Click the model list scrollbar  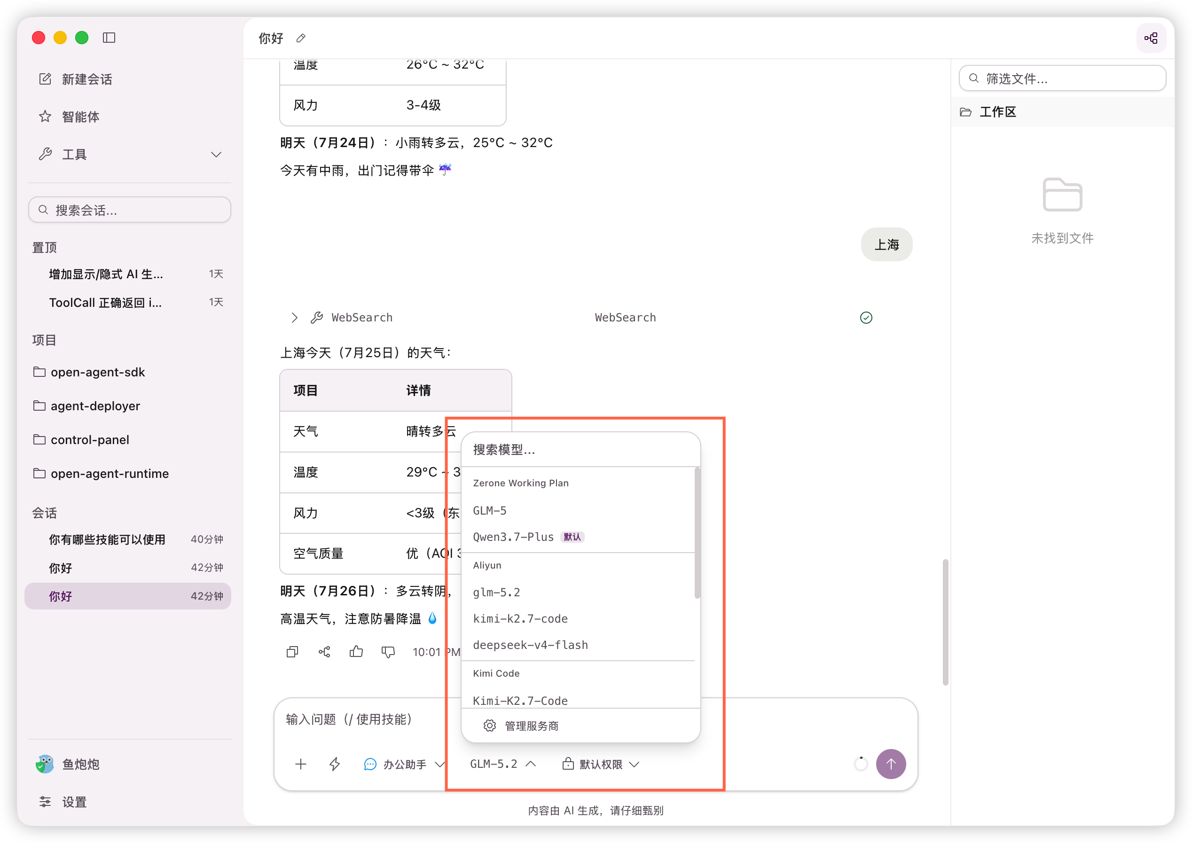pos(697,532)
